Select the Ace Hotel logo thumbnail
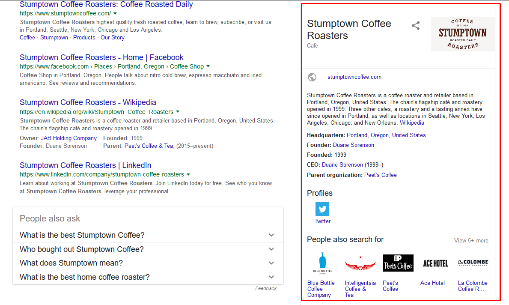 pyautogui.click(x=436, y=263)
